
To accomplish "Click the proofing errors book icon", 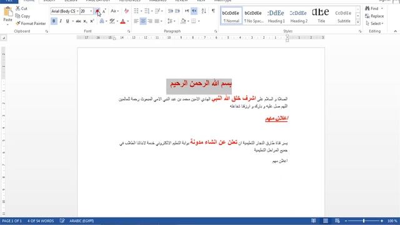I will (x=62, y=221).
